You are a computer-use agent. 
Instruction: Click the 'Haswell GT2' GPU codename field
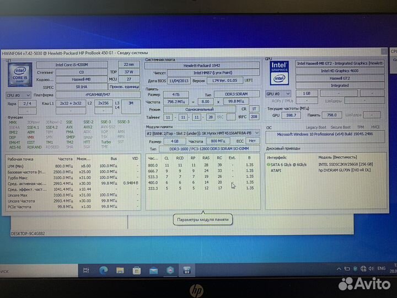coord(340,78)
